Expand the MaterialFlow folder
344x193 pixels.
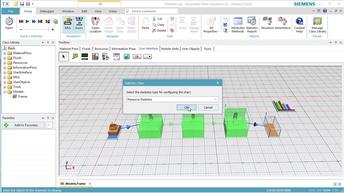(5, 53)
